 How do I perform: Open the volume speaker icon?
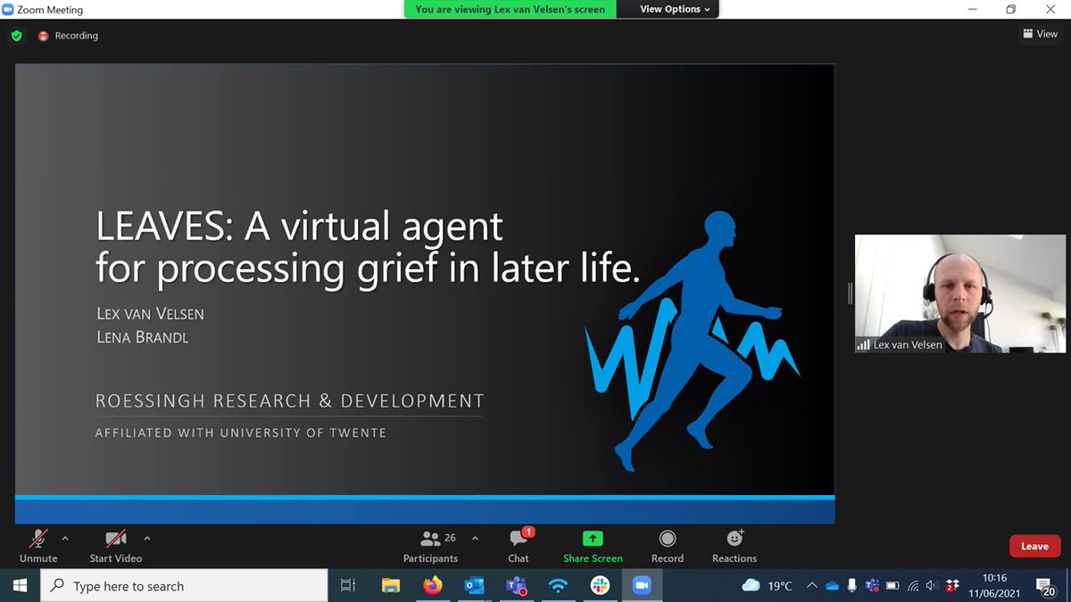(x=932, y=586)
